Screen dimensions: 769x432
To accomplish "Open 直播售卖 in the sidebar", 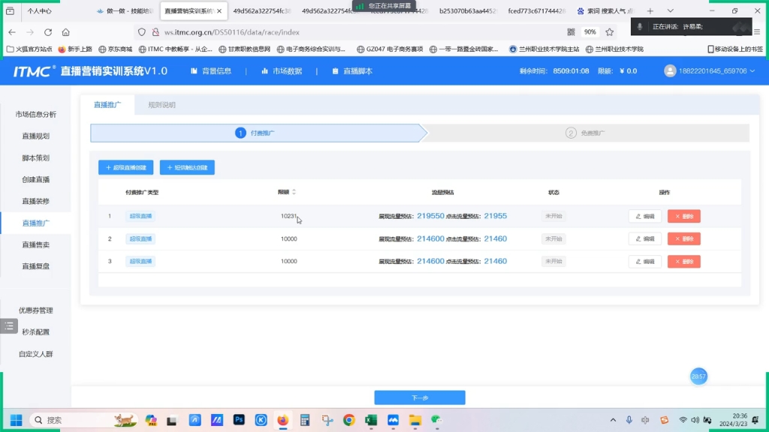I will (x=36, y=244).
